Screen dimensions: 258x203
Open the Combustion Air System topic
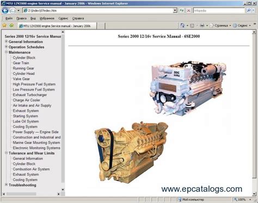(x=31, y=169)
